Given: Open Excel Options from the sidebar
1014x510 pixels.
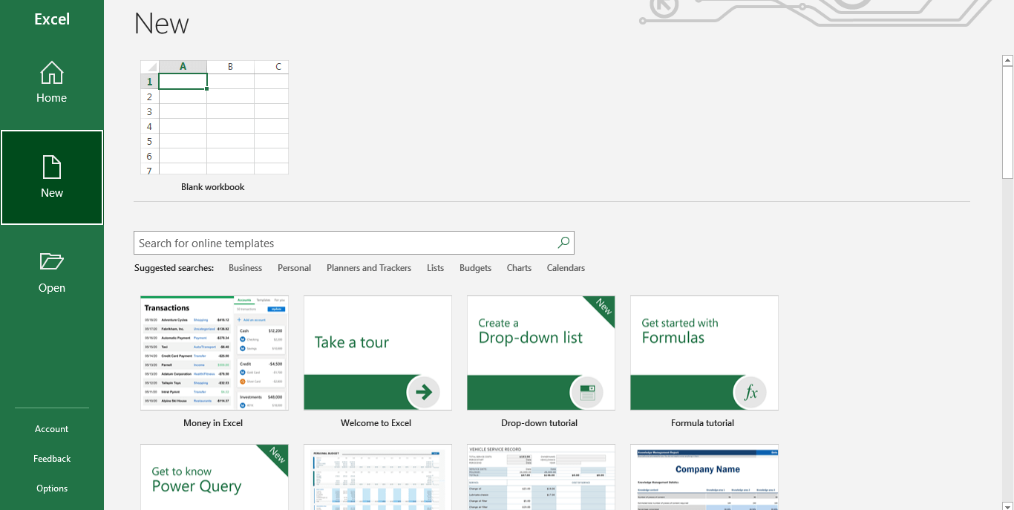Looking at the screenshot, I should pyautogui.click(x=52, y=488).
